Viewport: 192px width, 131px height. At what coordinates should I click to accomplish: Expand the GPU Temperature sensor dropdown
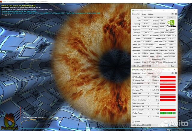[x=149, y=84]
